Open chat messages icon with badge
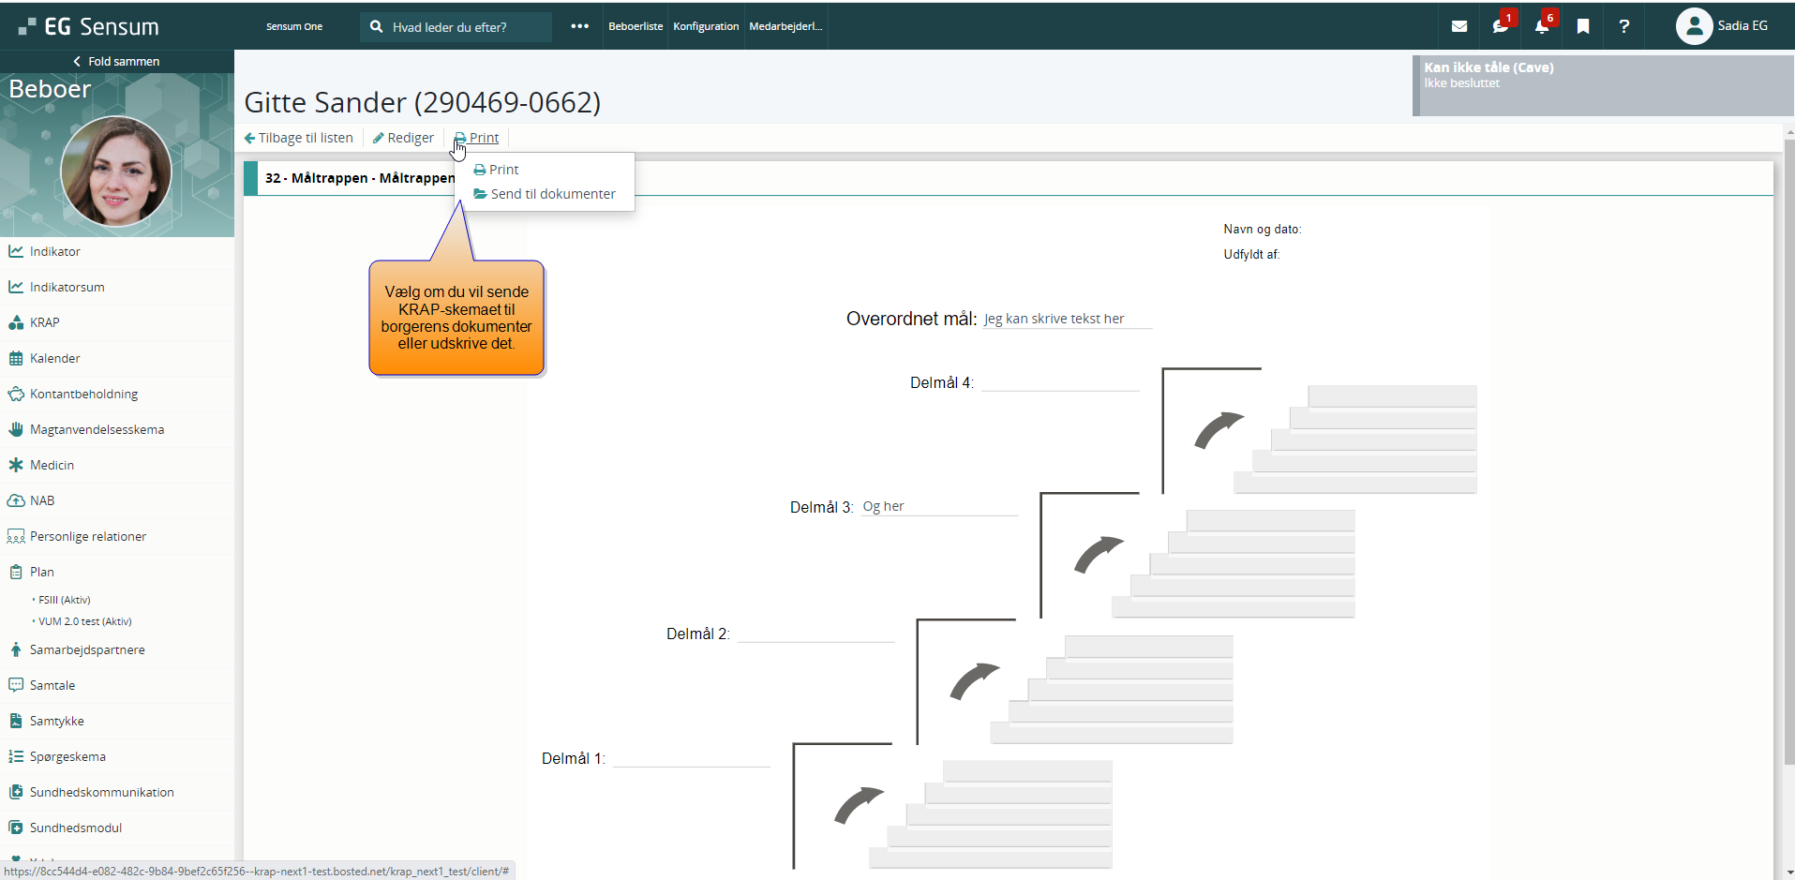The image size is (1795, 880). [x=1500, y=26]
